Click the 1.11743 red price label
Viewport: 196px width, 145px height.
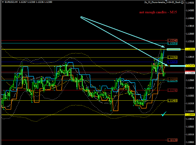(173, 90)
